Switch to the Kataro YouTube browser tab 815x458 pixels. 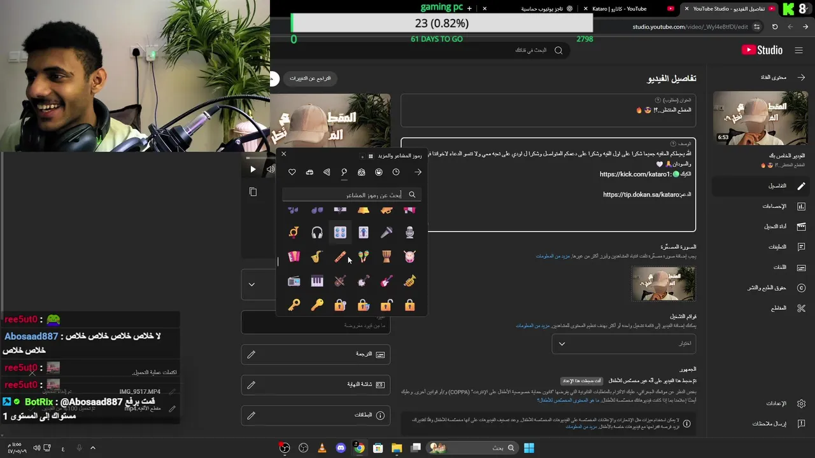[x=627, y=9]
